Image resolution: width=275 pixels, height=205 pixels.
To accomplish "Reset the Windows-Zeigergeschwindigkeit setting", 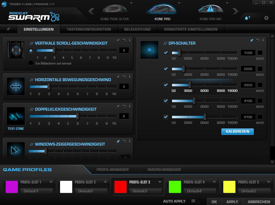I will pos(124,141).
